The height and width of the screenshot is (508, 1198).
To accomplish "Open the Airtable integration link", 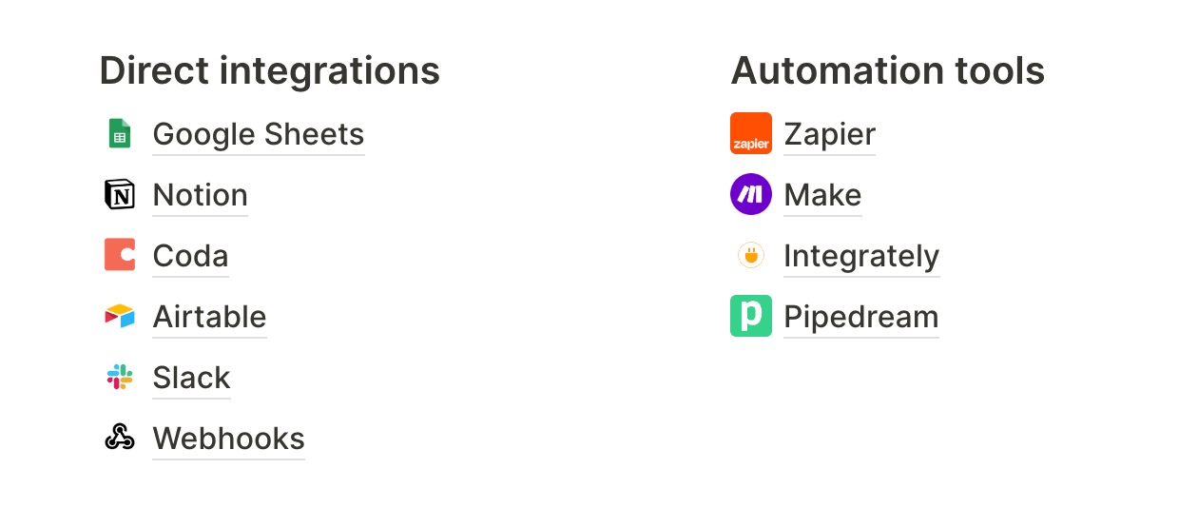I will pyautogui.click(x=209, y=317).
